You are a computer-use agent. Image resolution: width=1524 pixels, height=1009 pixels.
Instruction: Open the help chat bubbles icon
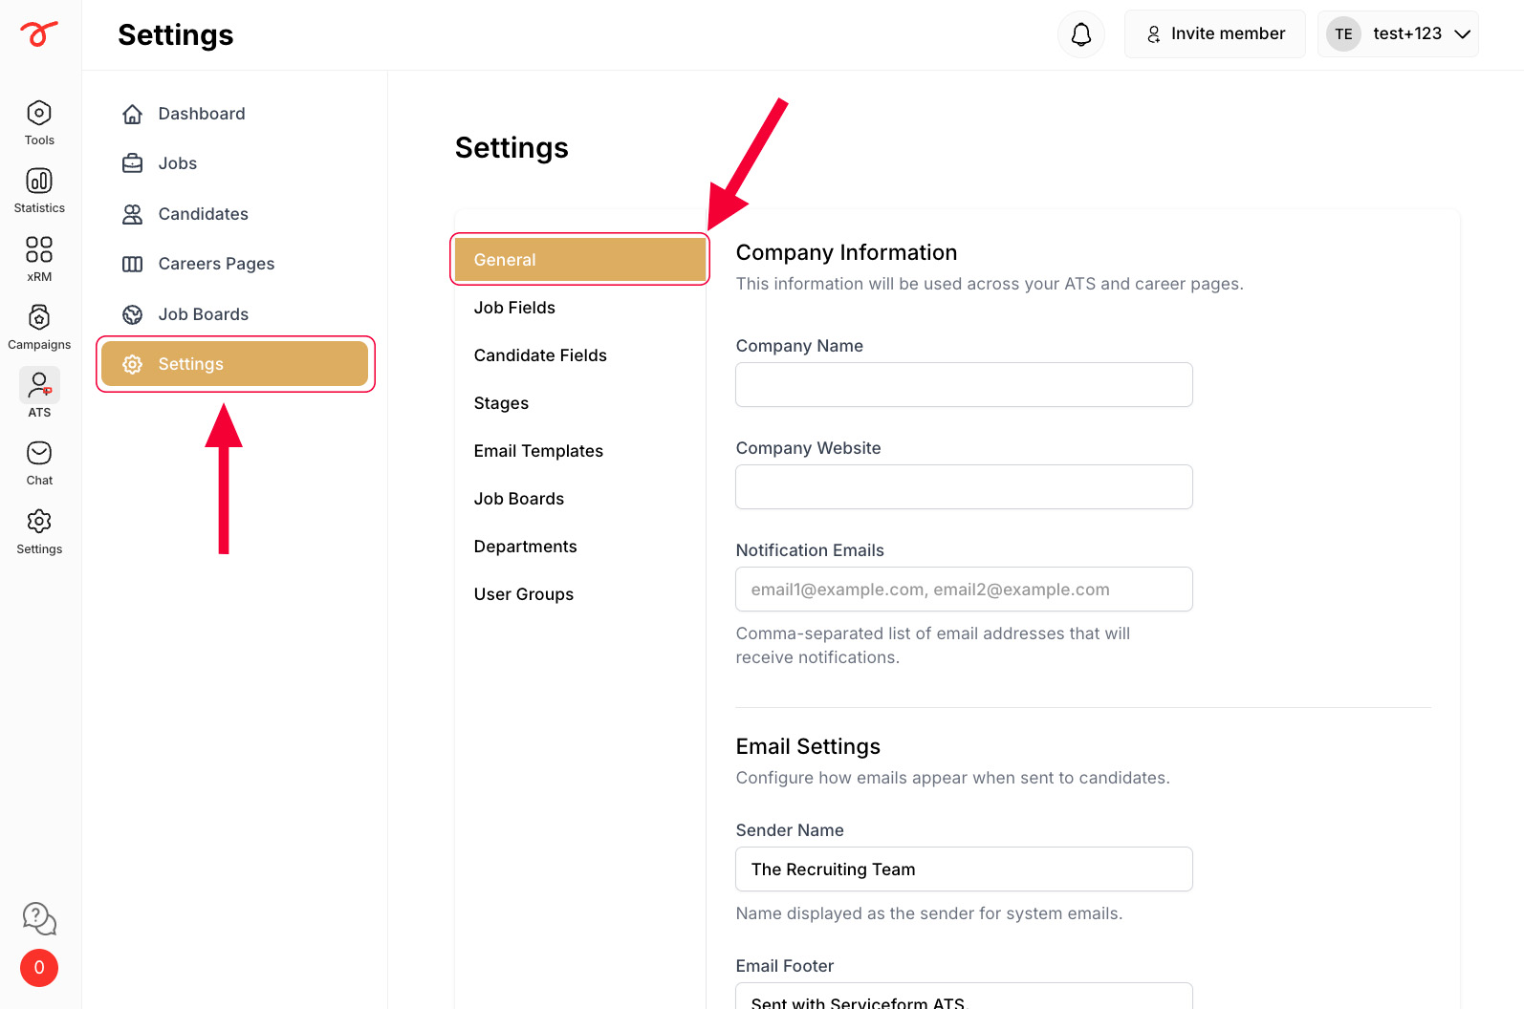pyautogui.click(x=39, y=919)
